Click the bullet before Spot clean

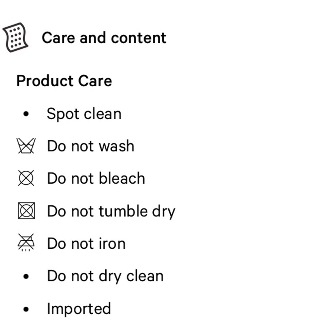(26, 114)
